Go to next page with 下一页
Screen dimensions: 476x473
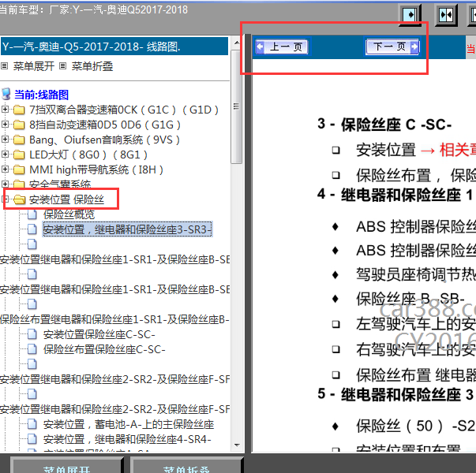(392, 47)
